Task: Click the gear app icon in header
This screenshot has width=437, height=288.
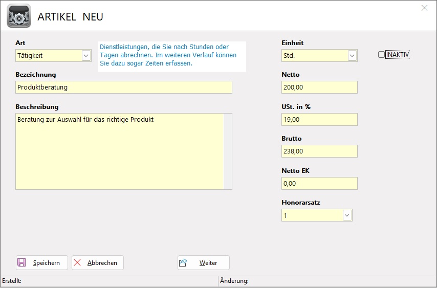Action: pos(18,16)
